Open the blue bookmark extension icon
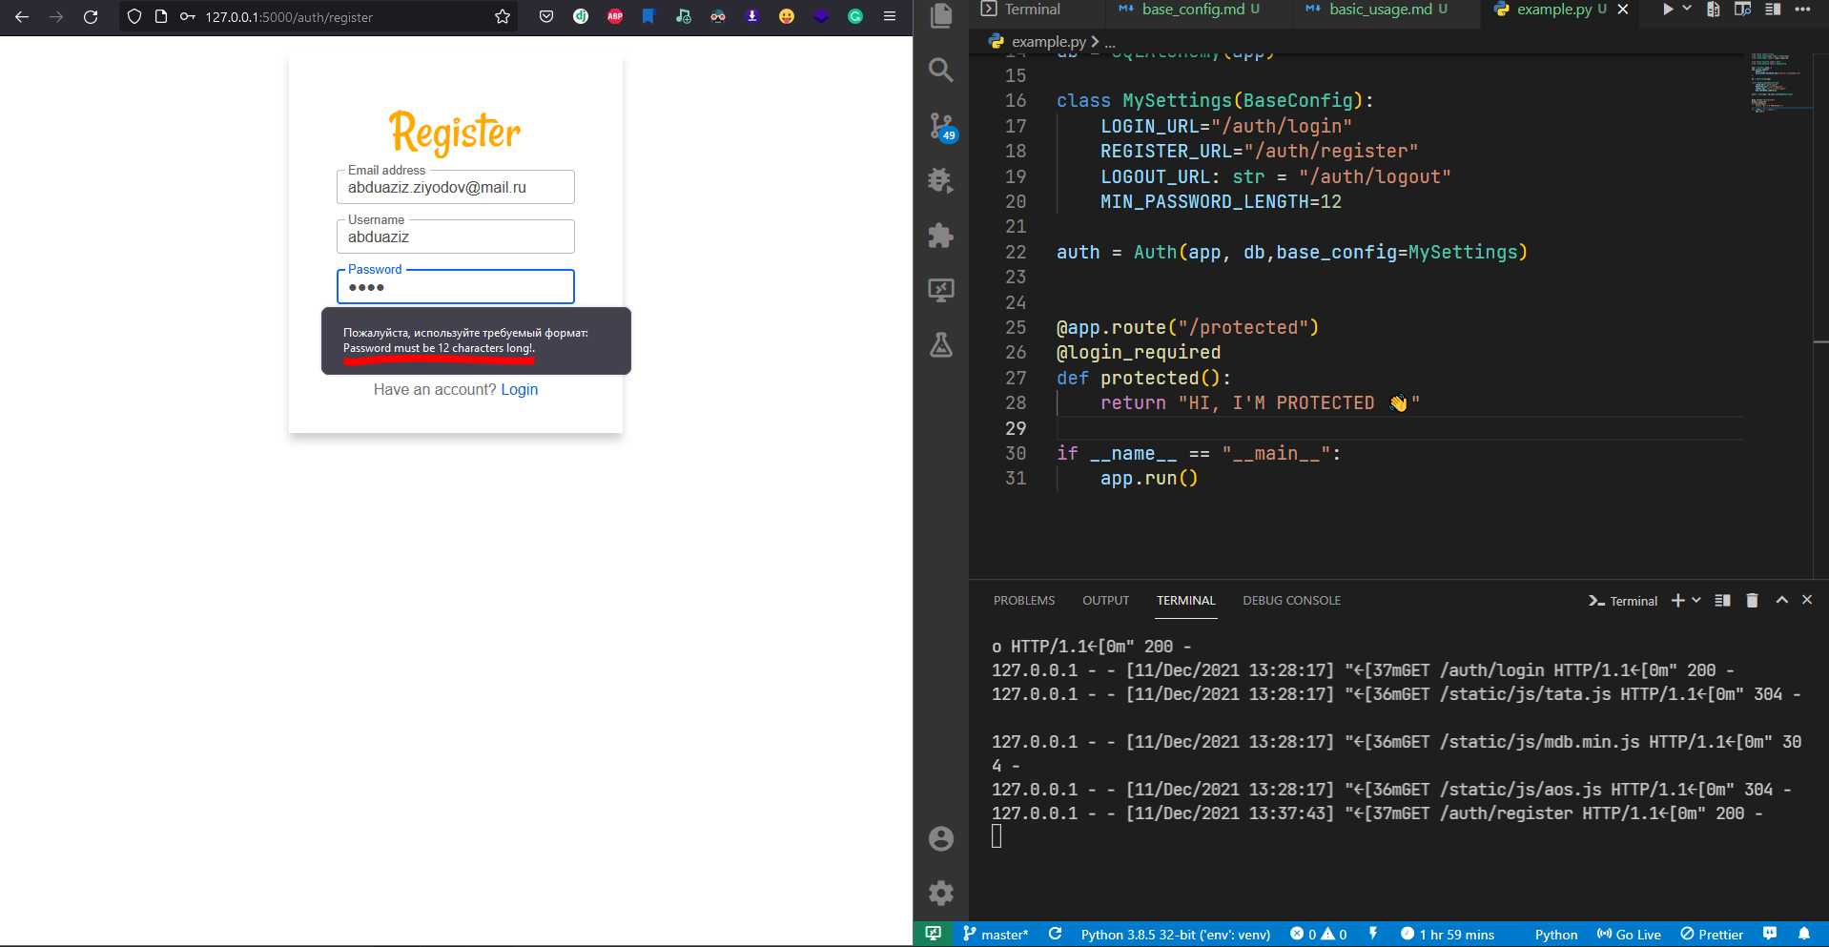This screenshot has height=947, width=1829. click(x=648, y=16)
